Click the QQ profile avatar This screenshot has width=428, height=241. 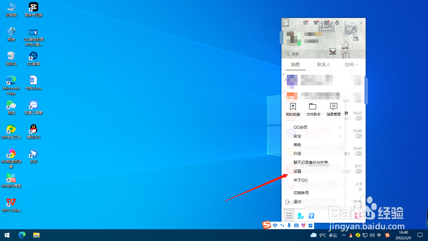293,38
